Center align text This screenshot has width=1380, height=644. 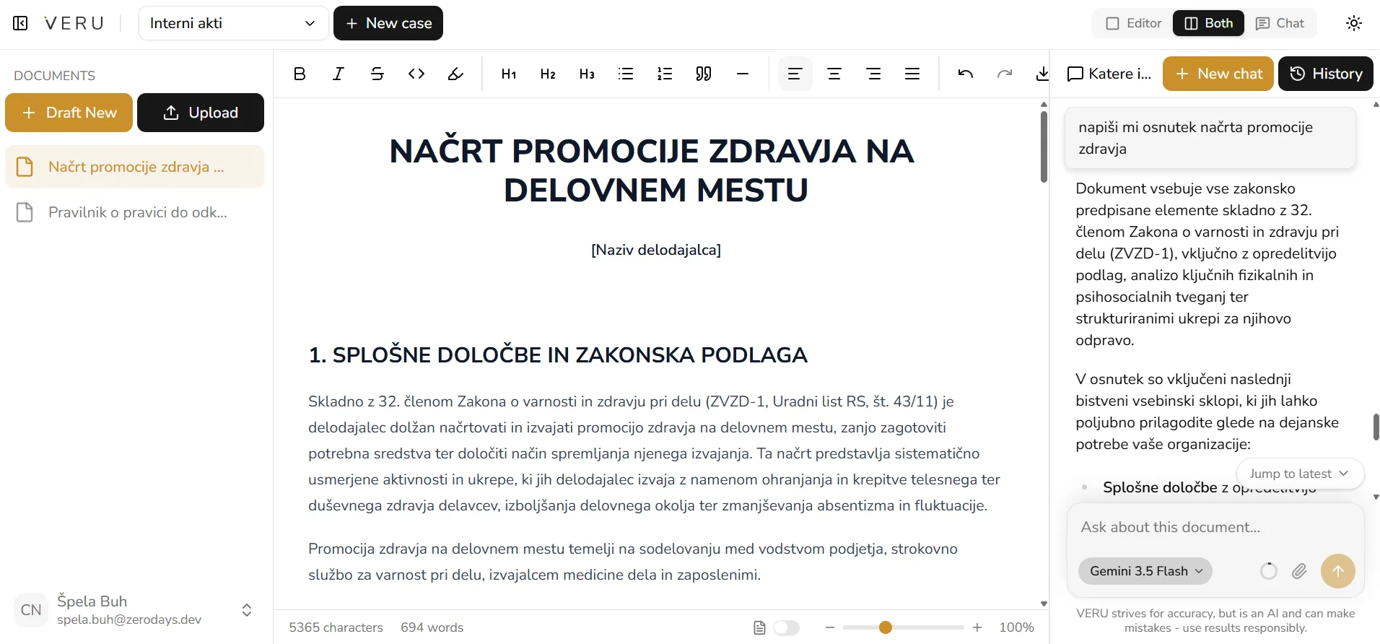[x=834, y=74]
